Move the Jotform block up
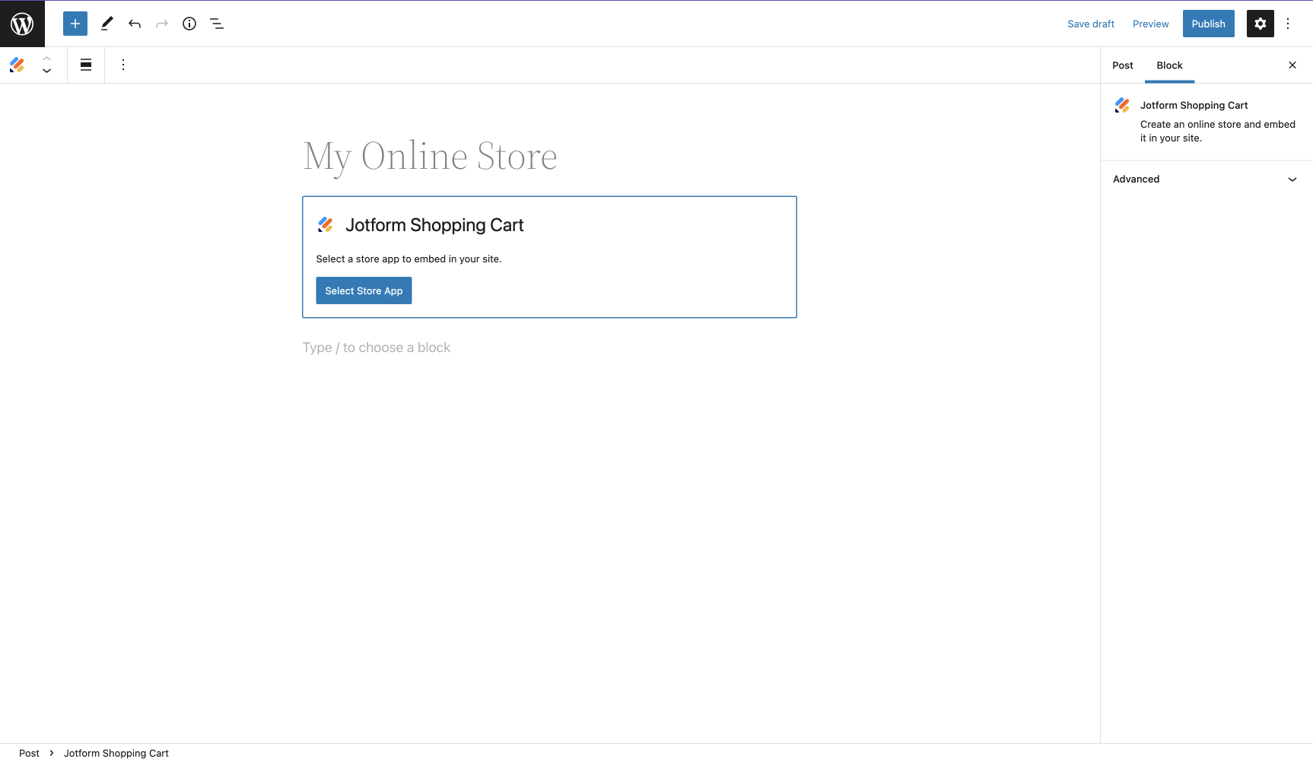 (x=46, y=59)
